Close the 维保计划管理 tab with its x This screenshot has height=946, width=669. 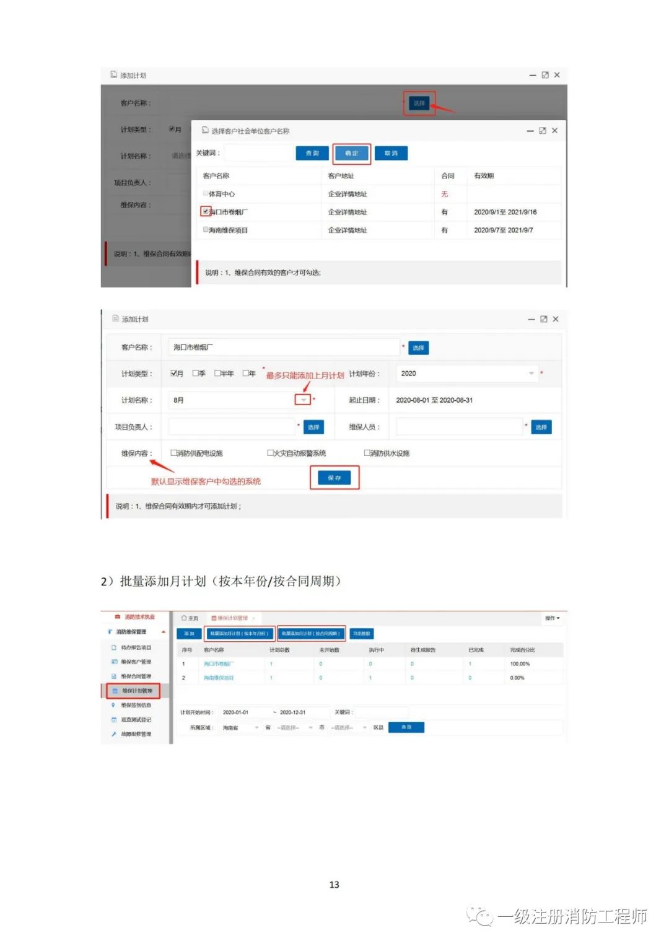[253, 618]
